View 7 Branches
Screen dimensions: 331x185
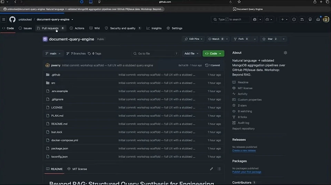(76, 53)
